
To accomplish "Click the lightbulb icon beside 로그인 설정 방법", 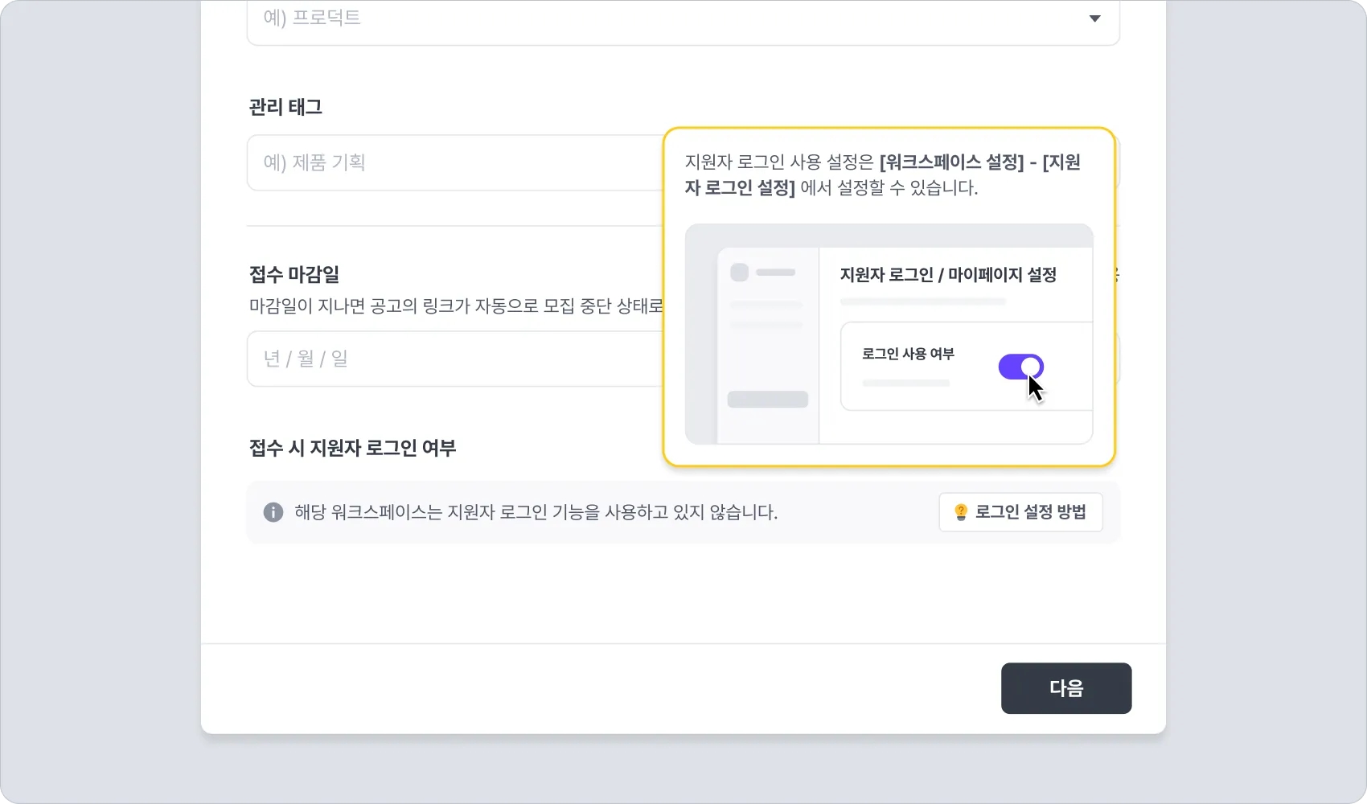I will pos(960,512).
